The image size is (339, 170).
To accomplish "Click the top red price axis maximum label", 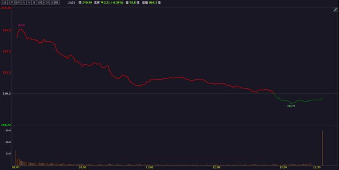I will coord(6,8).
